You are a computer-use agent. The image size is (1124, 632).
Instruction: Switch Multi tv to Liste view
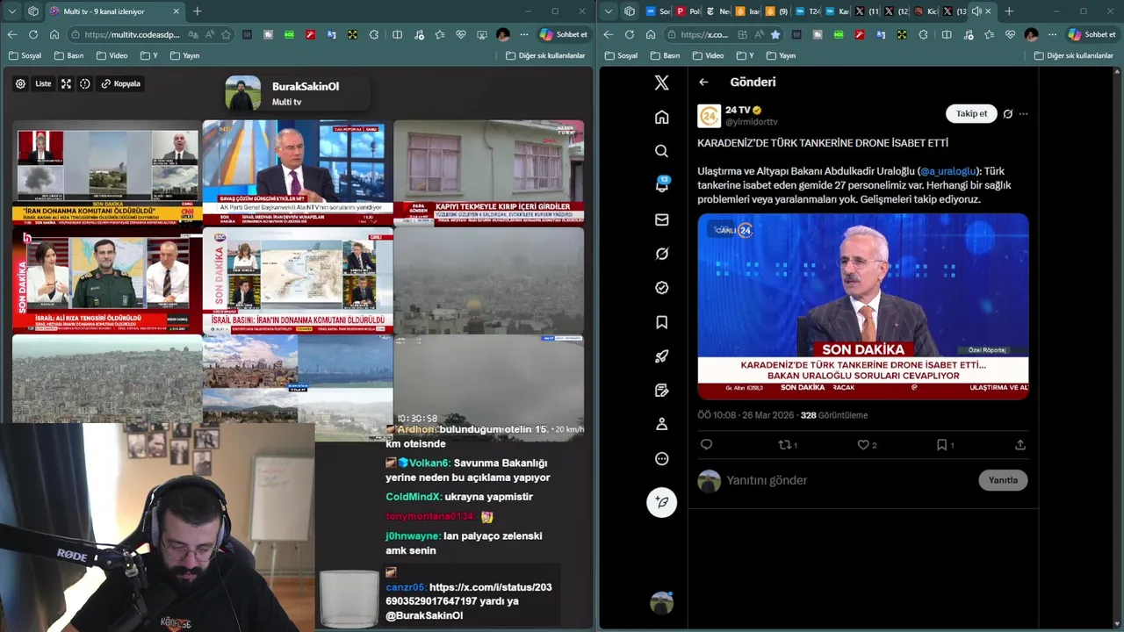point(43,84)
